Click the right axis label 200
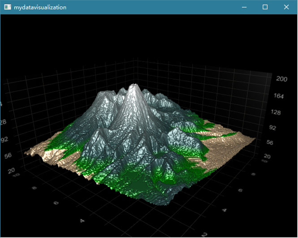The height and width of the screenshot is (238, 298). click(282, 79)
